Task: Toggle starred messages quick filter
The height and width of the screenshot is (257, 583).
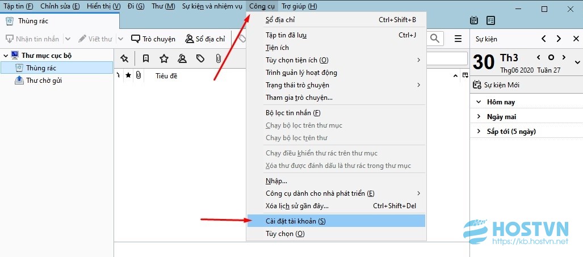Action: (x=164, y=58)
